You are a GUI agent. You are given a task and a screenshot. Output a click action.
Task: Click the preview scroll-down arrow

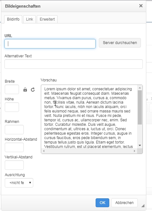point(140,145)
